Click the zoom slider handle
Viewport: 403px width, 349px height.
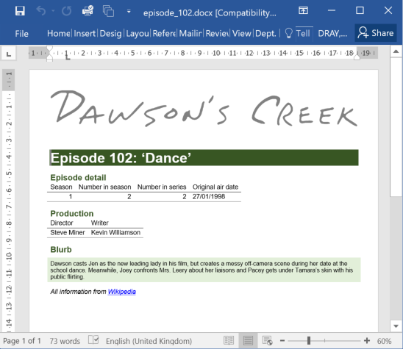pos(309,341)
